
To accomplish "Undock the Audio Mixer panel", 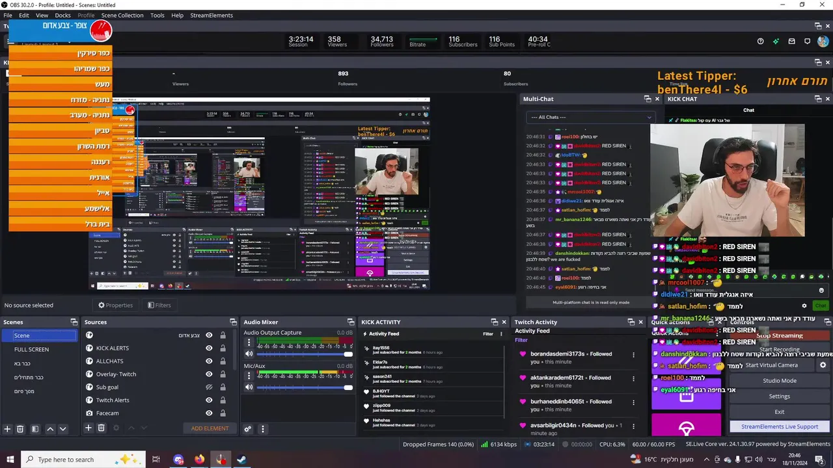I will (350, 322).
